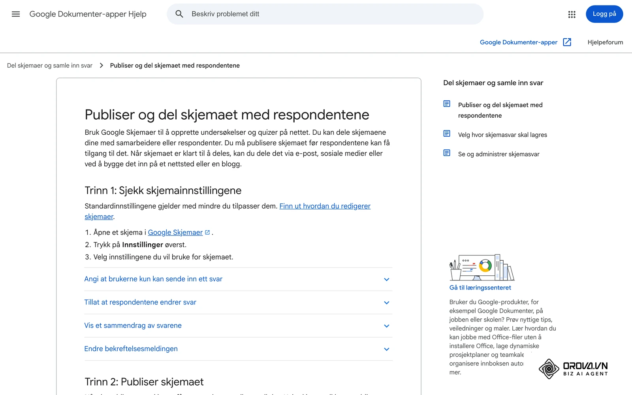Screen dimensions: 632x395
Task: Open sidebar article 'Se og administrer skjemasvar'
Action: tap(498, 154)
